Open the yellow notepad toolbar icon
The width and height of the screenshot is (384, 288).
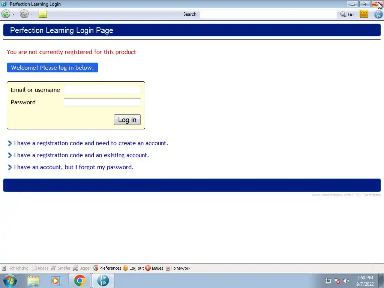pyautogui.click(x=43, y=14)
